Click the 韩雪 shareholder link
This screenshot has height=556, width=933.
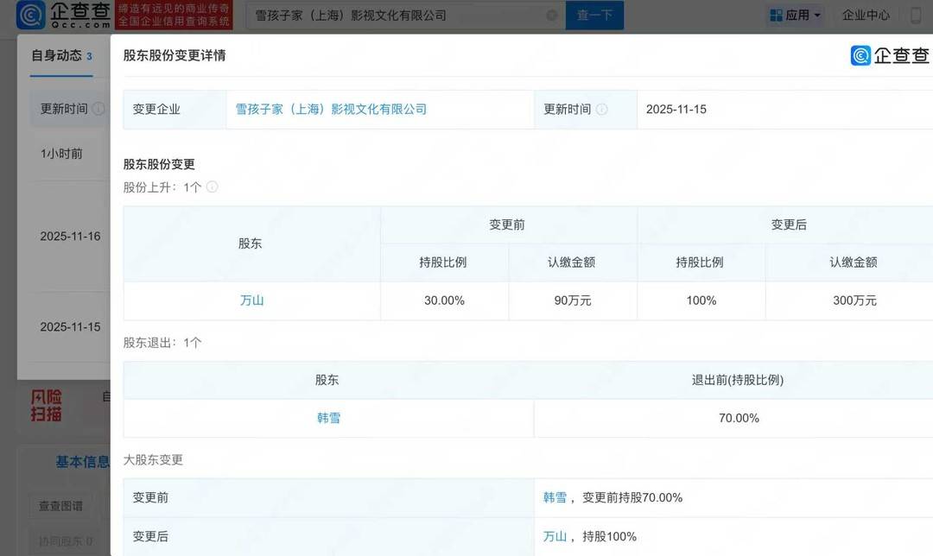click(x=328, y=417)
